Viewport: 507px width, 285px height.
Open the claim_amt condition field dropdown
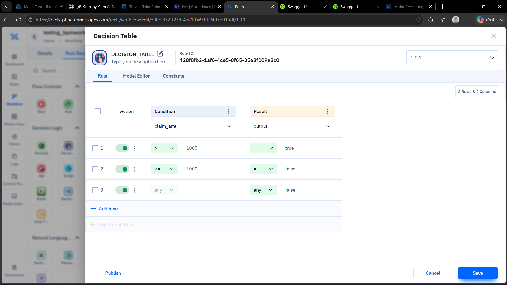(x=193, y=126)
